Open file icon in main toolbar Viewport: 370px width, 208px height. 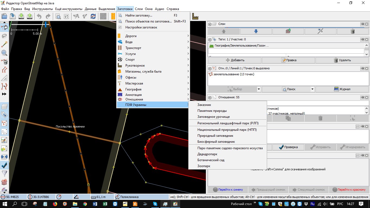click(4, 16)
